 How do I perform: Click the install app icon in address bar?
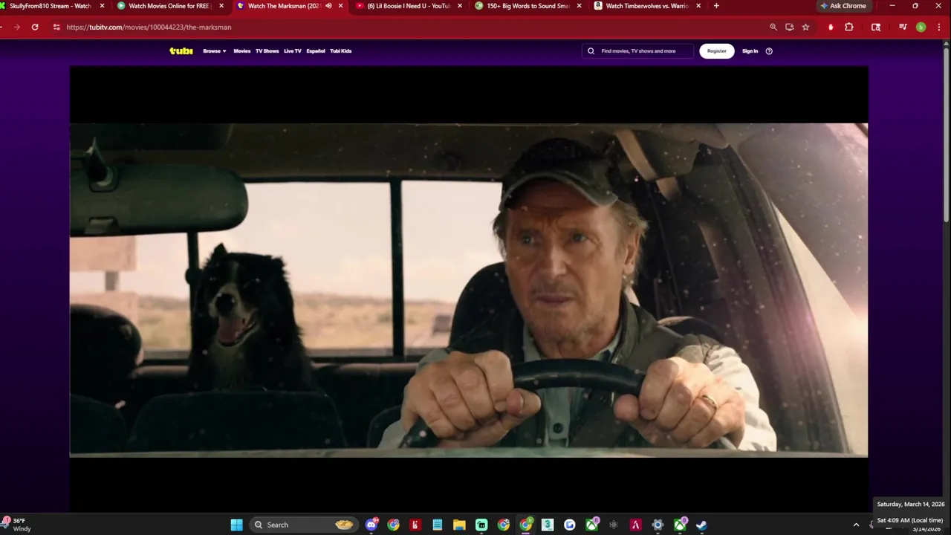coord(789,27)
